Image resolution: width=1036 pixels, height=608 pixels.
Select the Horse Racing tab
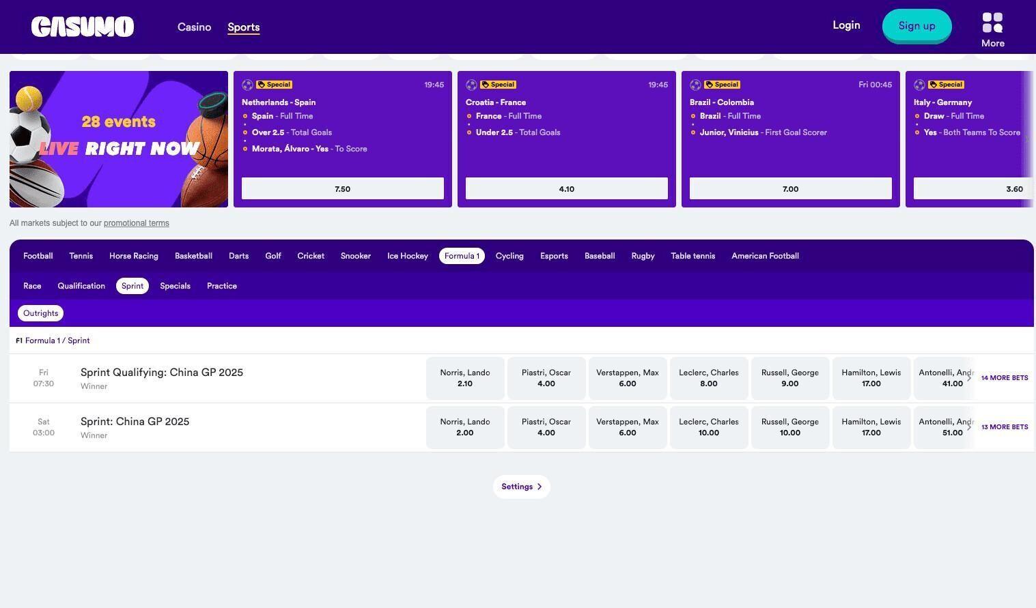[x=134, y=256]
